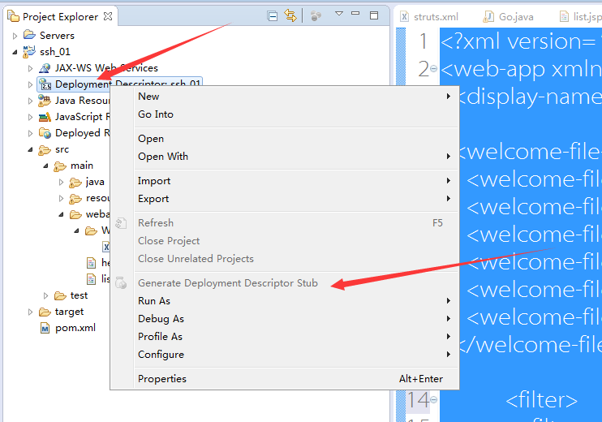
Task: Choose Go Into from context menu
Action: pyautogui.click(x=296, y=114)
